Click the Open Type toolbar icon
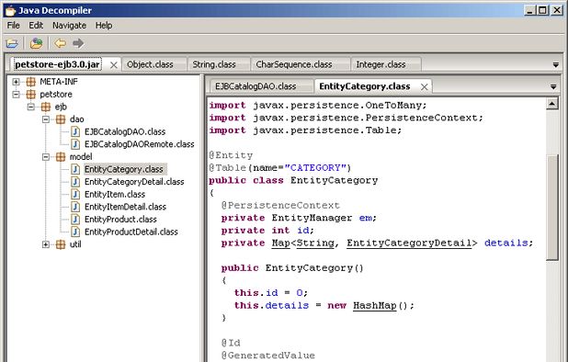 (x=36, y=43)
